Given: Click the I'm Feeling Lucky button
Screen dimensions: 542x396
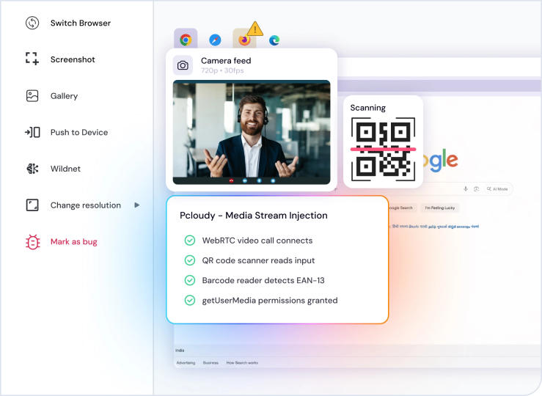Looking at the screenshot, I should click(x=439, y=208).
